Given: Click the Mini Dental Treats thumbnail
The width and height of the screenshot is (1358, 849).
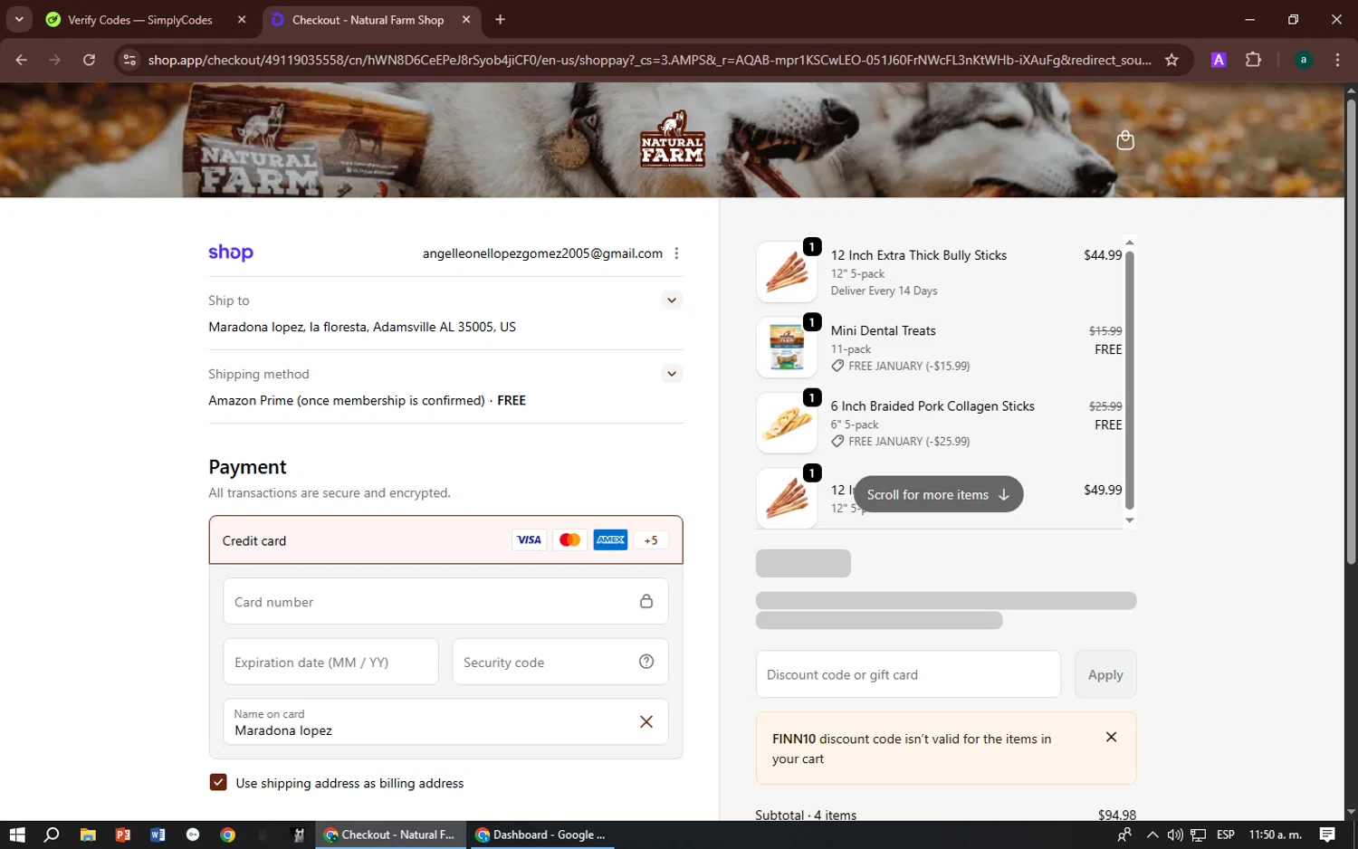Looking at the screenshot, I should point(787,347).
